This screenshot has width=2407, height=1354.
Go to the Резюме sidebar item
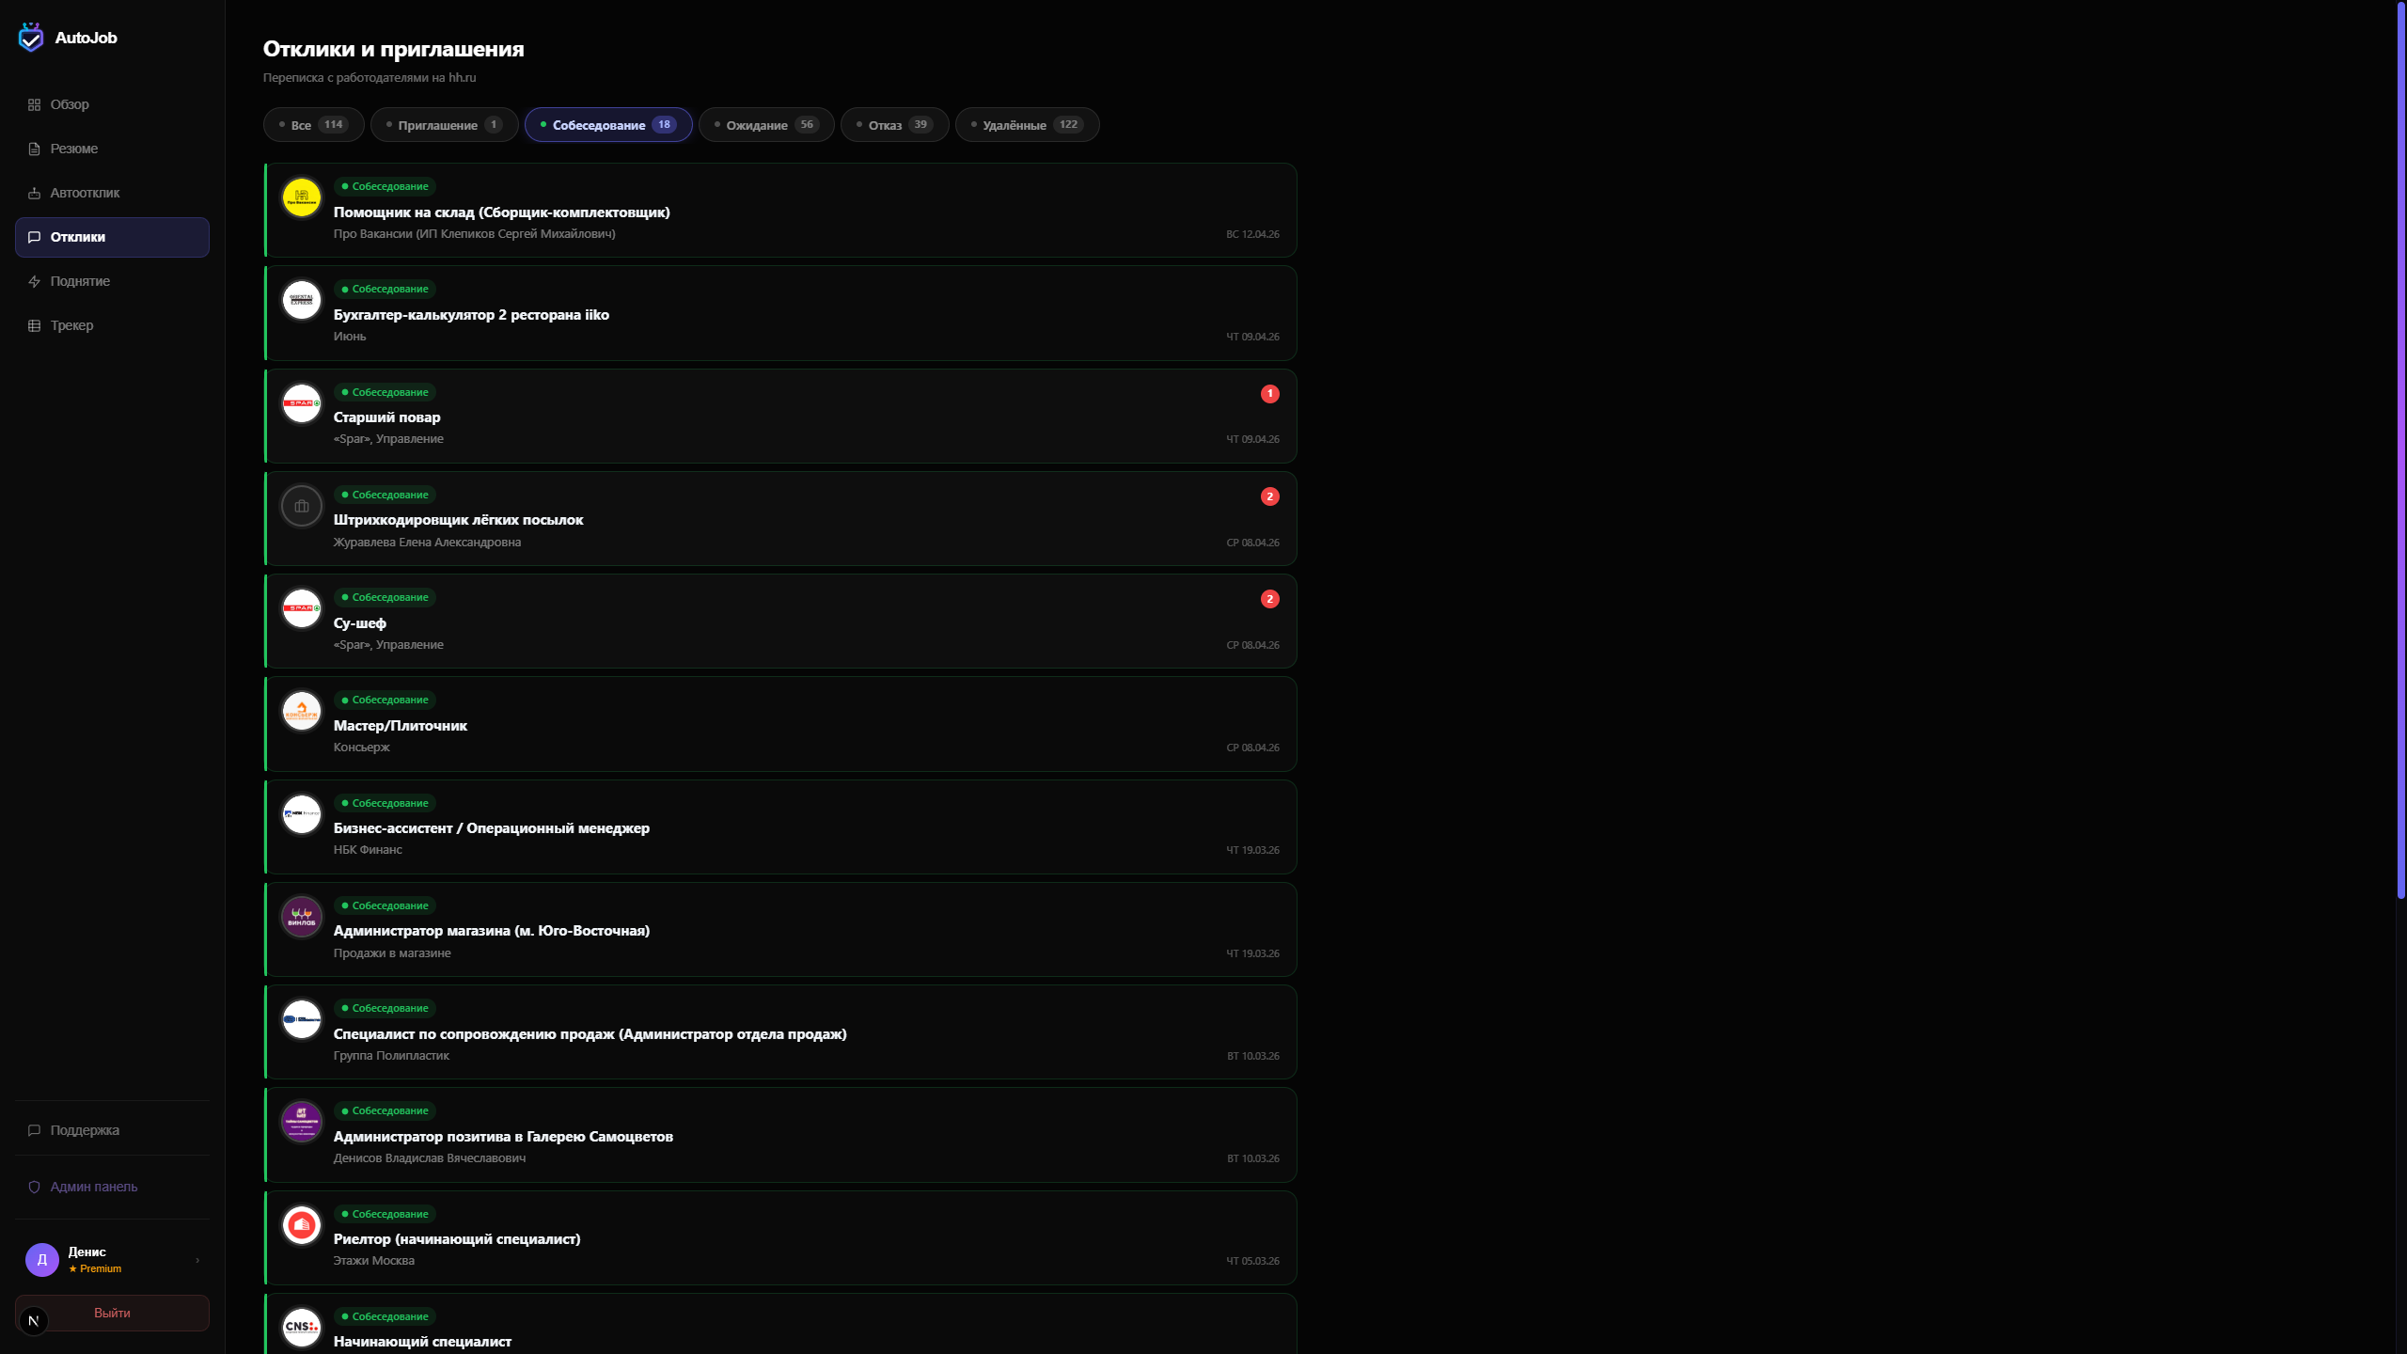click(73, 149)
